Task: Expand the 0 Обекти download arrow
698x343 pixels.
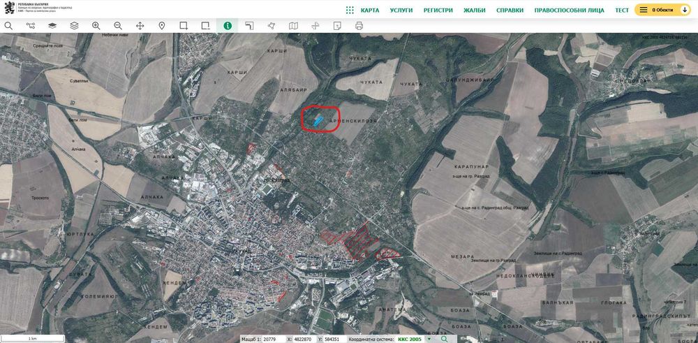Action: click(x=685, y=10)
